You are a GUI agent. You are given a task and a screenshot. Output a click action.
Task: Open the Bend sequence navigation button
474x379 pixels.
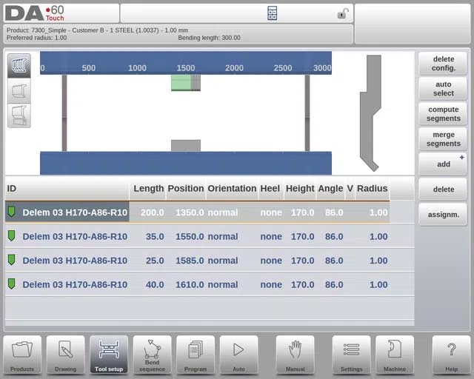tap(152, 355)
